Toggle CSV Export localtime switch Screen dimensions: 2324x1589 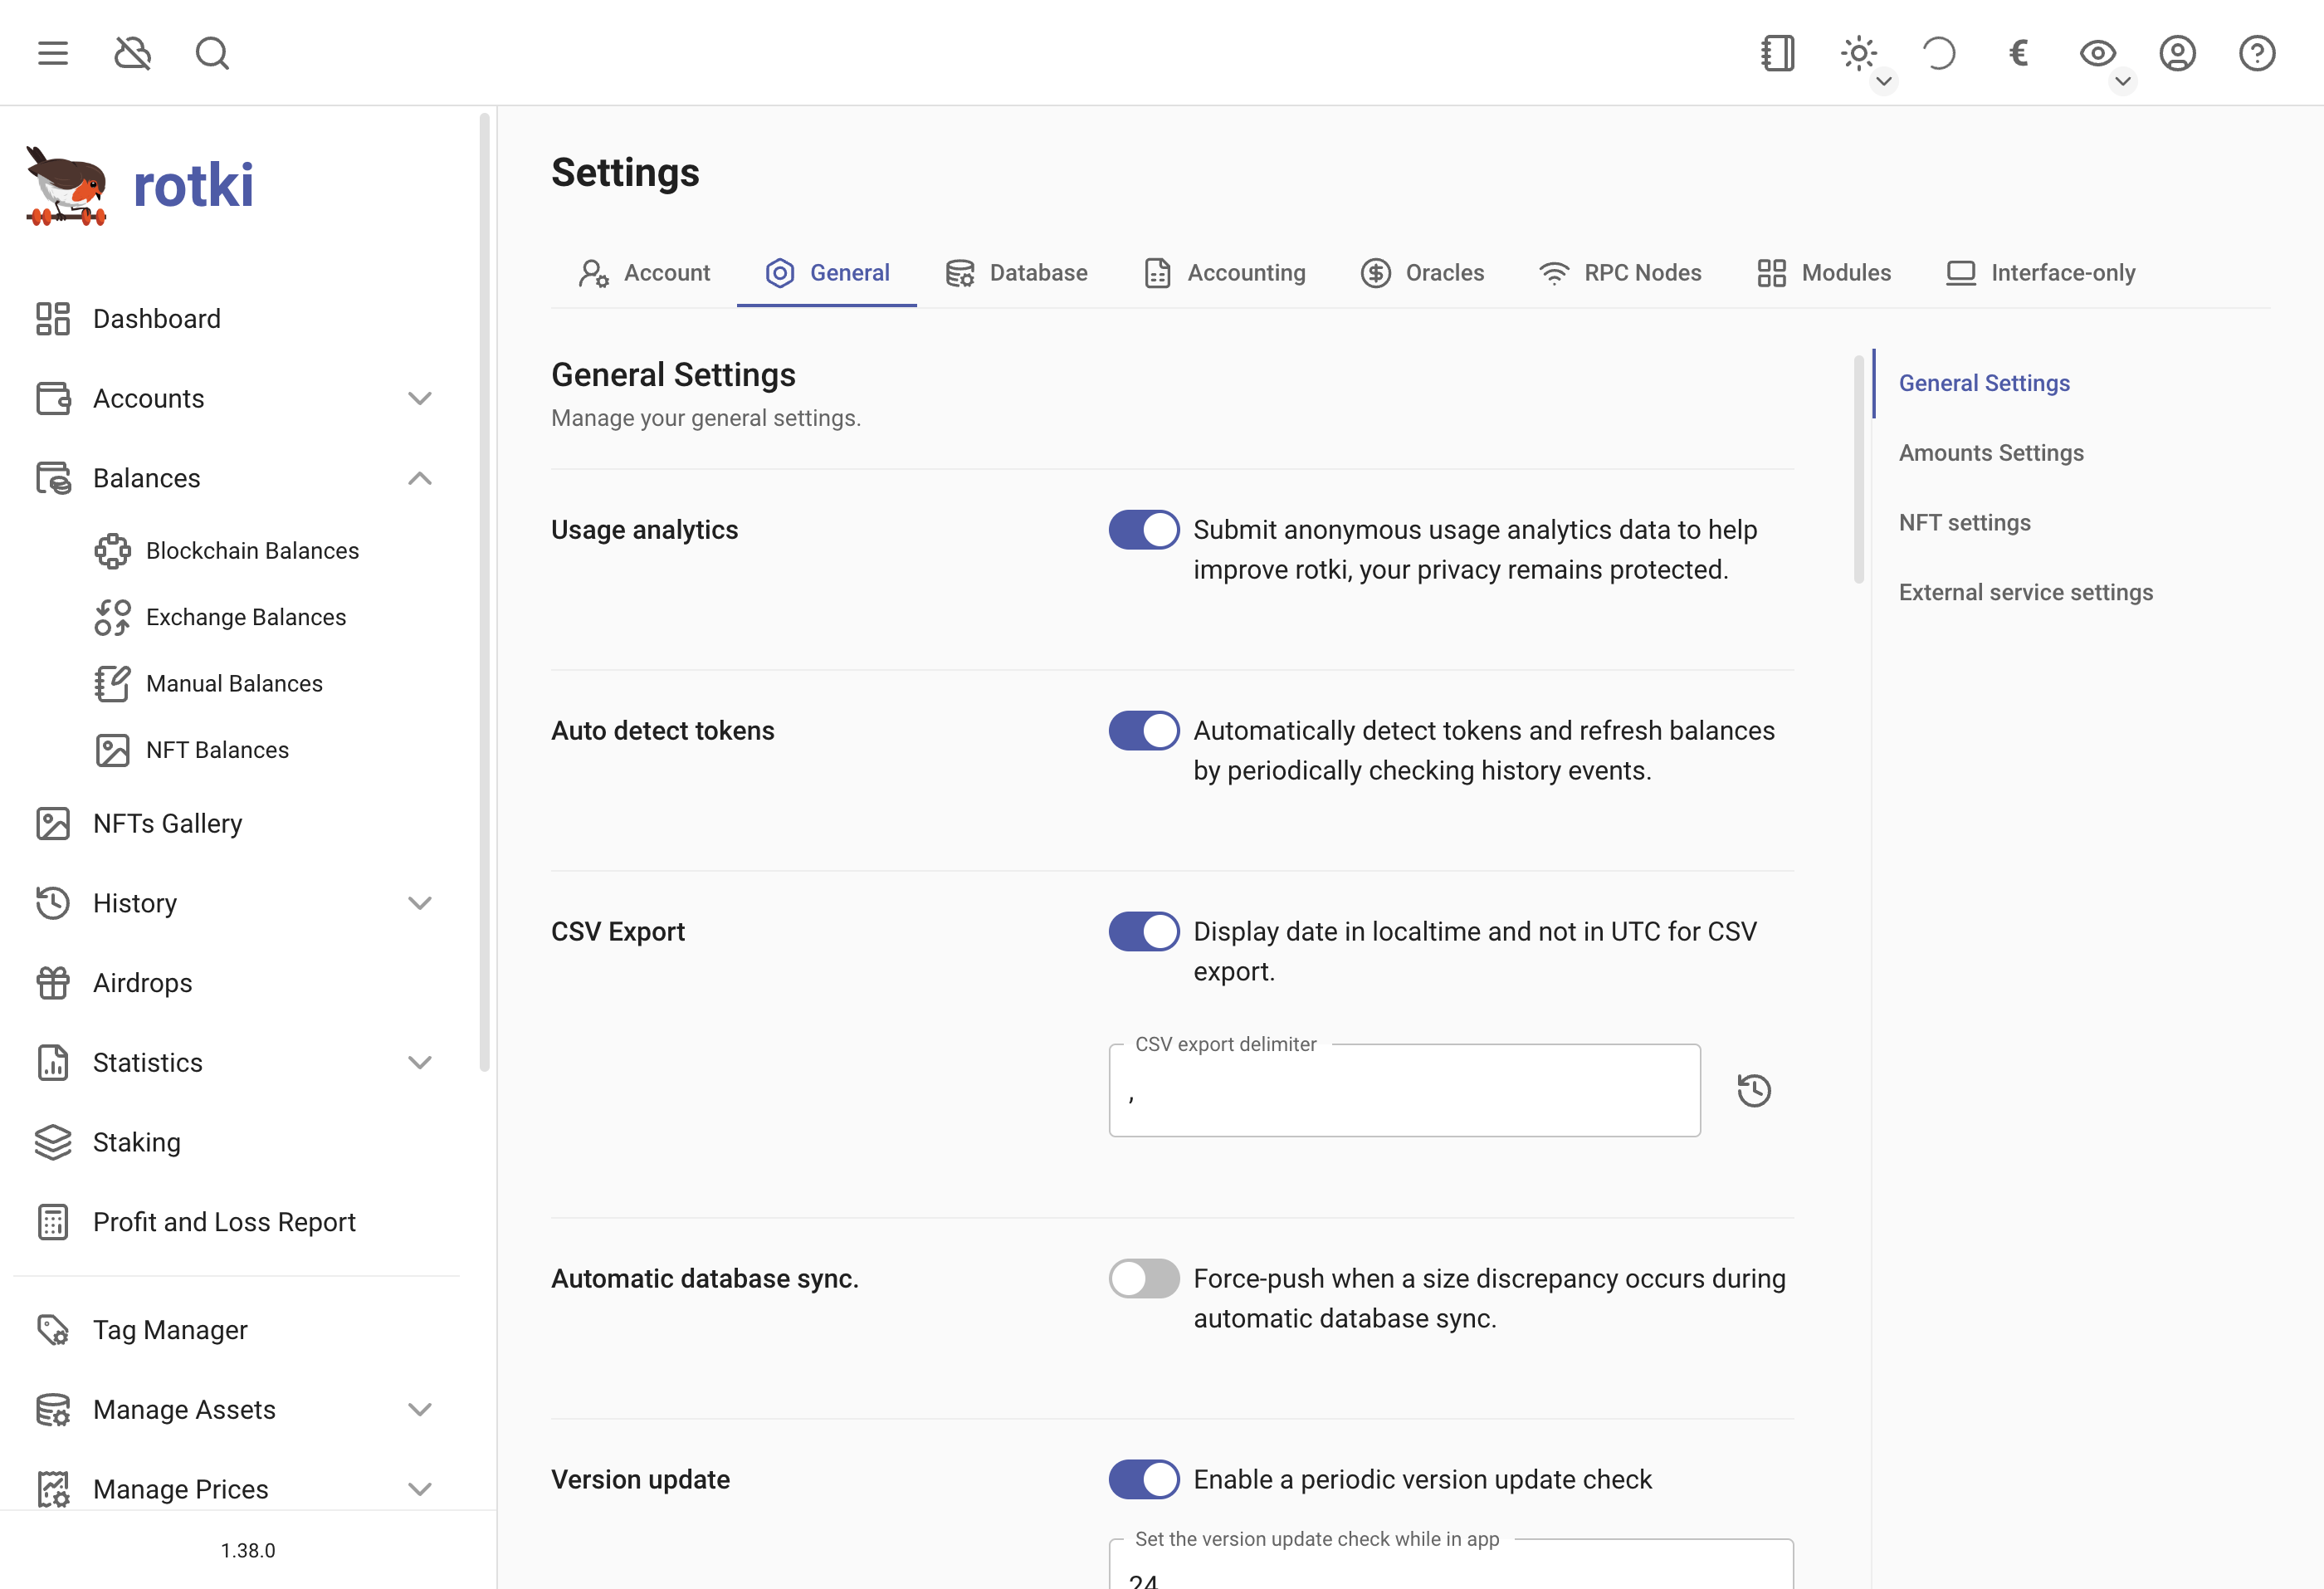(1144, 932)
